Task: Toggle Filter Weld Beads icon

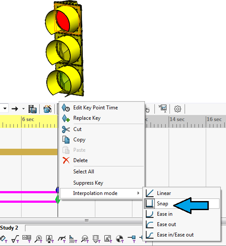Action: (73, 239)
